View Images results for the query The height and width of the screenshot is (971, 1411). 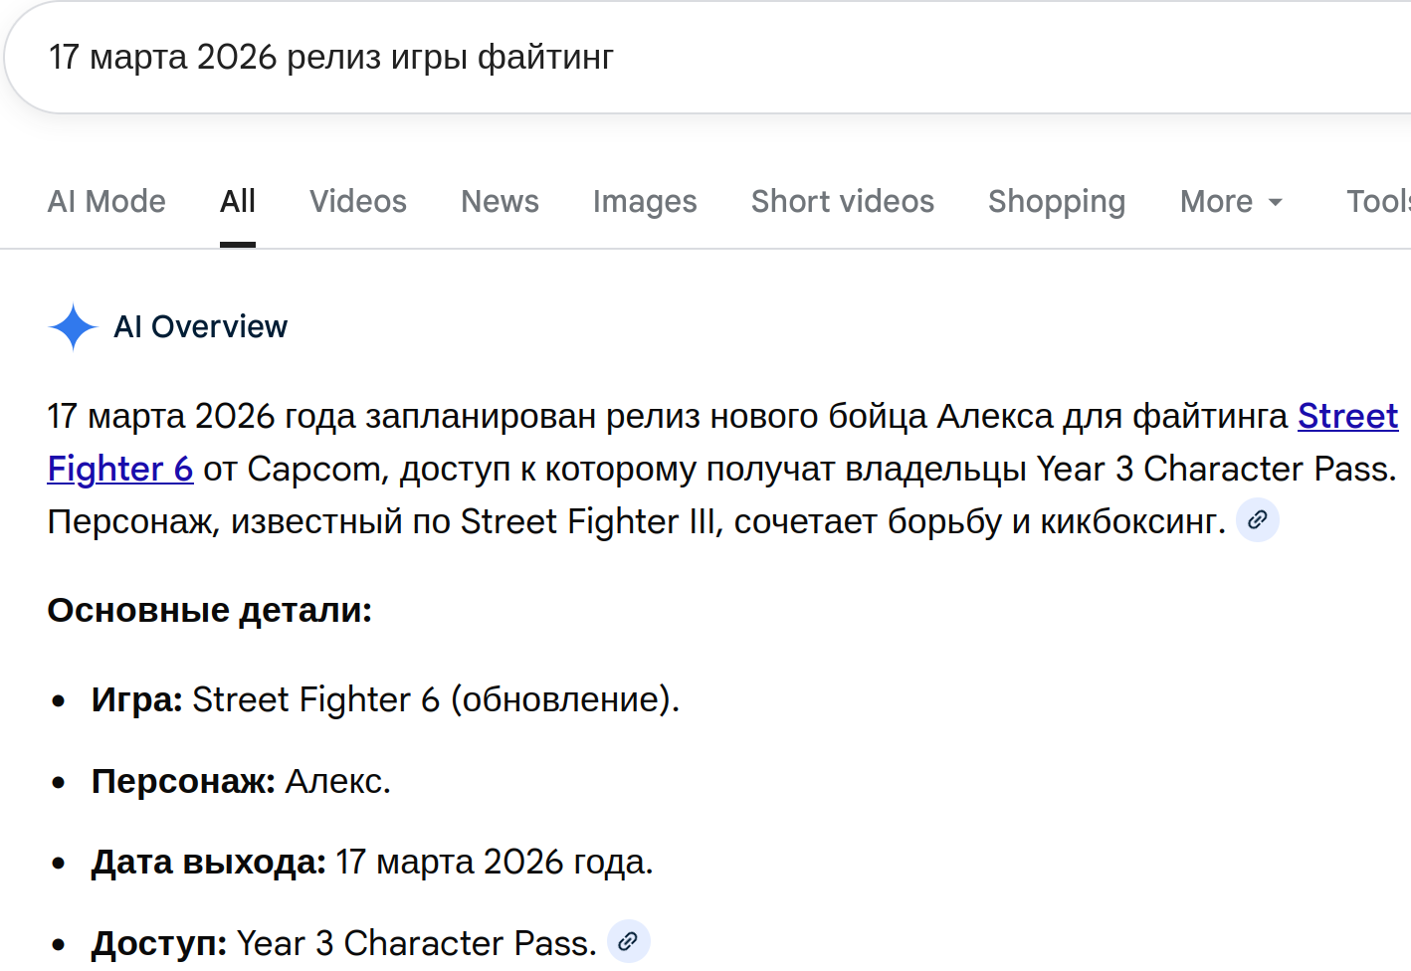[x=644, y=201]
